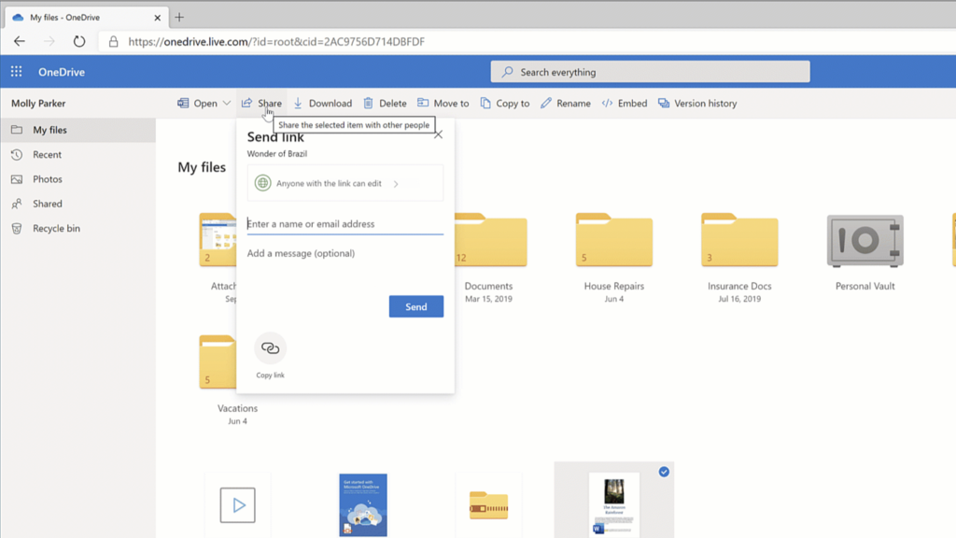Open the Documents folder

pos(490,240)
